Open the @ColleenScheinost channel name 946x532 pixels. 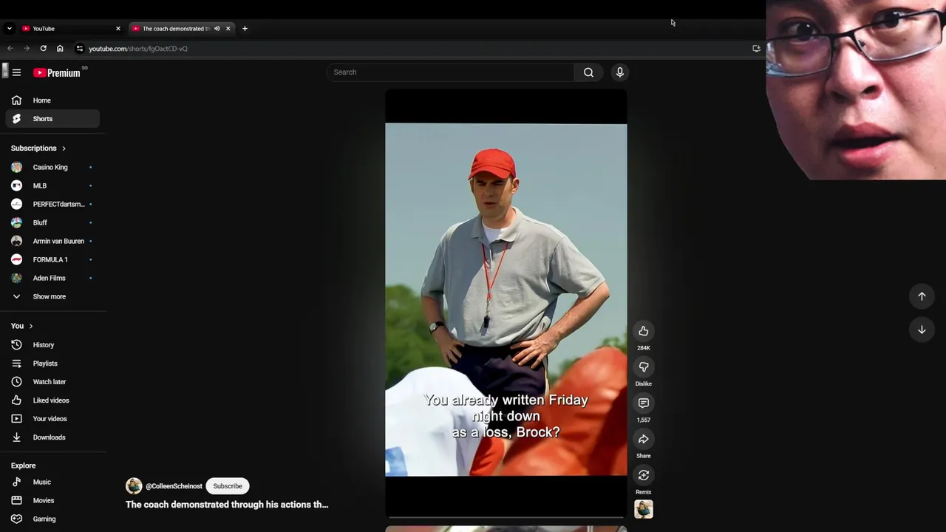(x=174, y=486)
